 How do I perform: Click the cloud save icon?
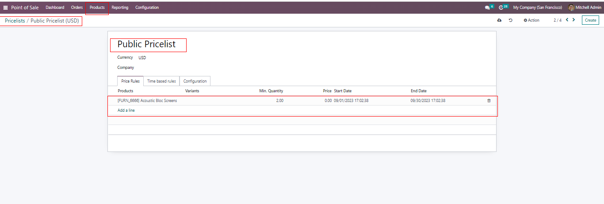coord(499,20)
